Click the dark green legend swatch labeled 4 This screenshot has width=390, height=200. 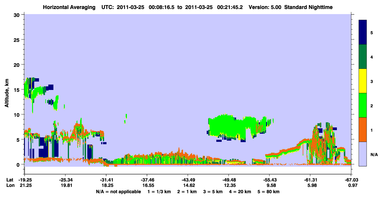pyautogui.click(x=363, y=57)
